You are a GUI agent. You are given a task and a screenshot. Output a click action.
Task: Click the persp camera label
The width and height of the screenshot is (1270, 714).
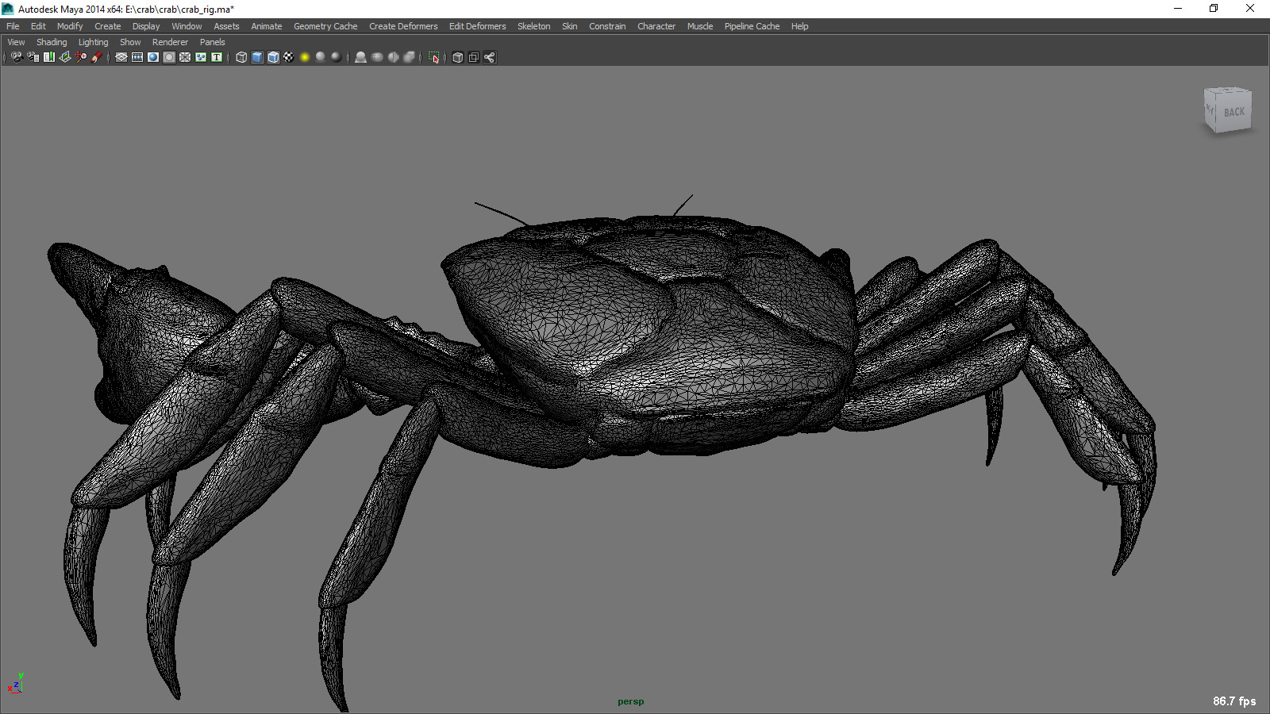(x=631, y=701)
